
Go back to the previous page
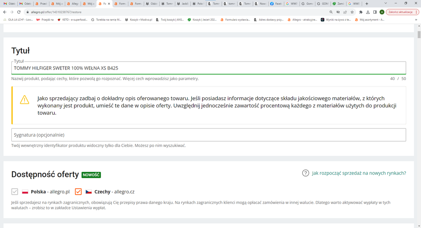(5, 12)
